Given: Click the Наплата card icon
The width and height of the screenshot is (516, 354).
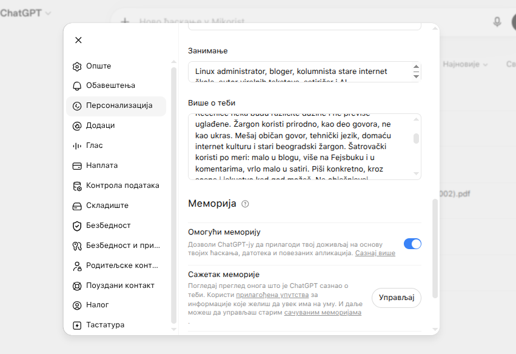Looking at the screenshot, I should [77, 166].
